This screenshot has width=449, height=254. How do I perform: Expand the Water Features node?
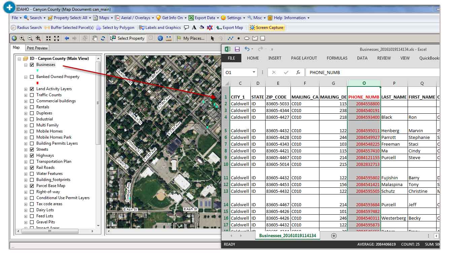pyautogui.click(x=26, y=174)
